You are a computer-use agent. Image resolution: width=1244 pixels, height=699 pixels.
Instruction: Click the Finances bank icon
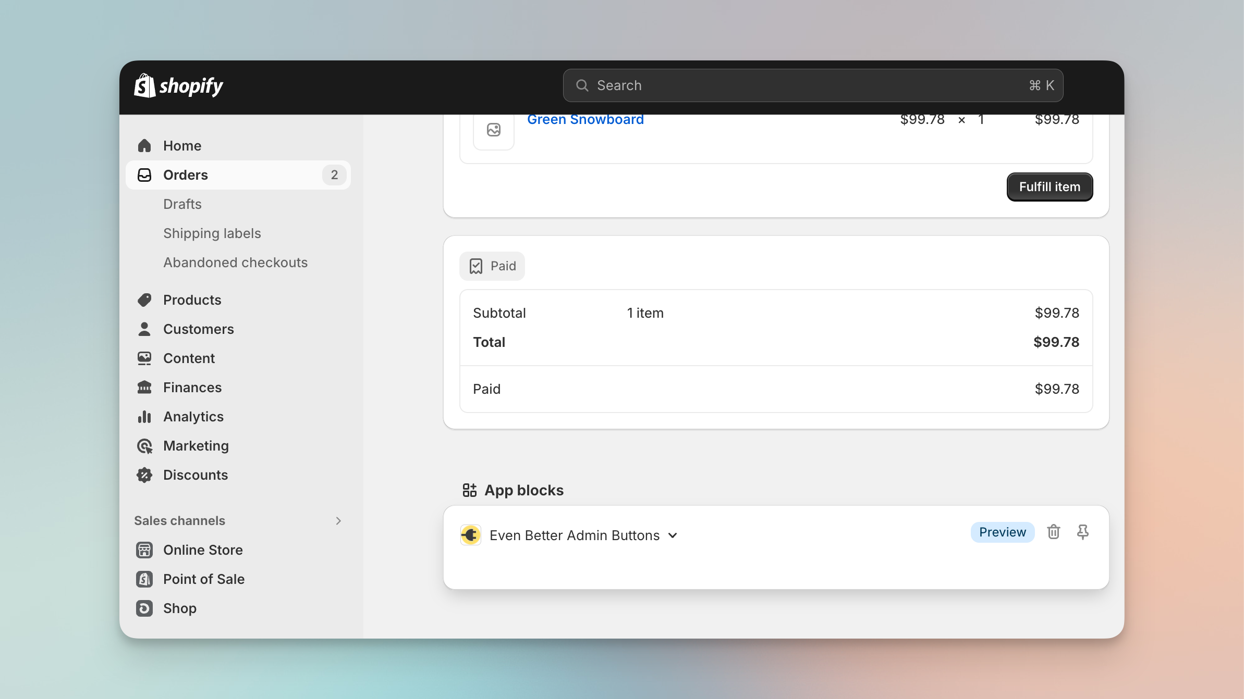144,388
